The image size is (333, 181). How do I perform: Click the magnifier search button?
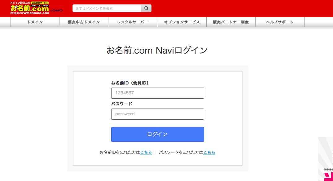(x=146, y=8)
